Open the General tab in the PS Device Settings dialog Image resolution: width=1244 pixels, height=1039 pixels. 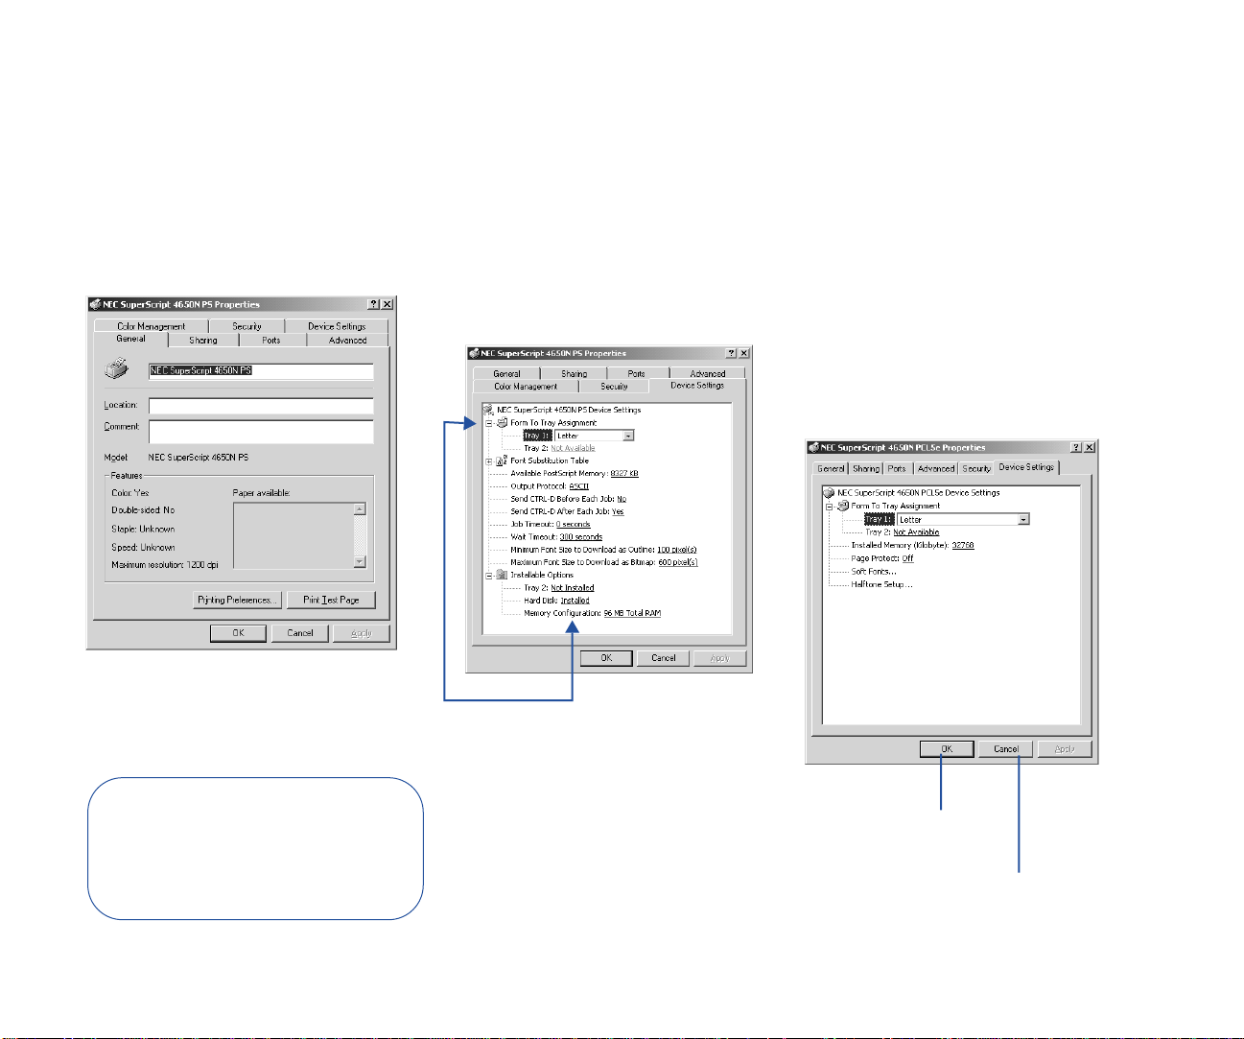[x=506, y=373]
